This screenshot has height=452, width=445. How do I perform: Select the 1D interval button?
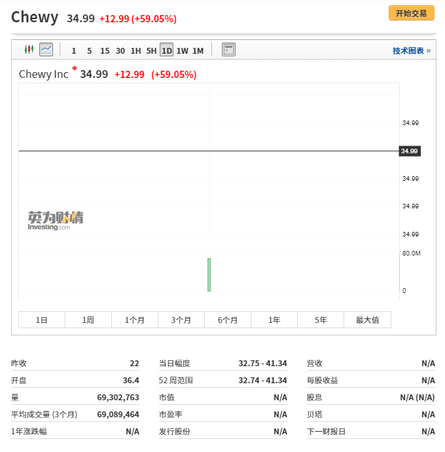(166, 50)
